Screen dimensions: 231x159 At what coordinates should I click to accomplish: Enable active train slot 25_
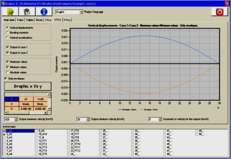pyautogui.click(x=101, y=131)
